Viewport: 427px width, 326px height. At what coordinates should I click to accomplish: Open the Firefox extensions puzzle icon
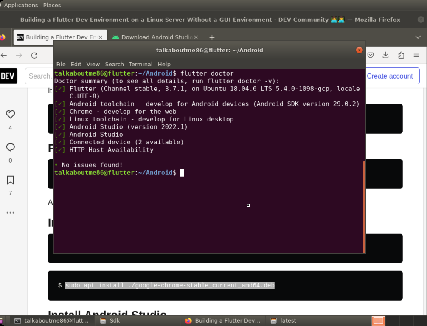[401, 55]
